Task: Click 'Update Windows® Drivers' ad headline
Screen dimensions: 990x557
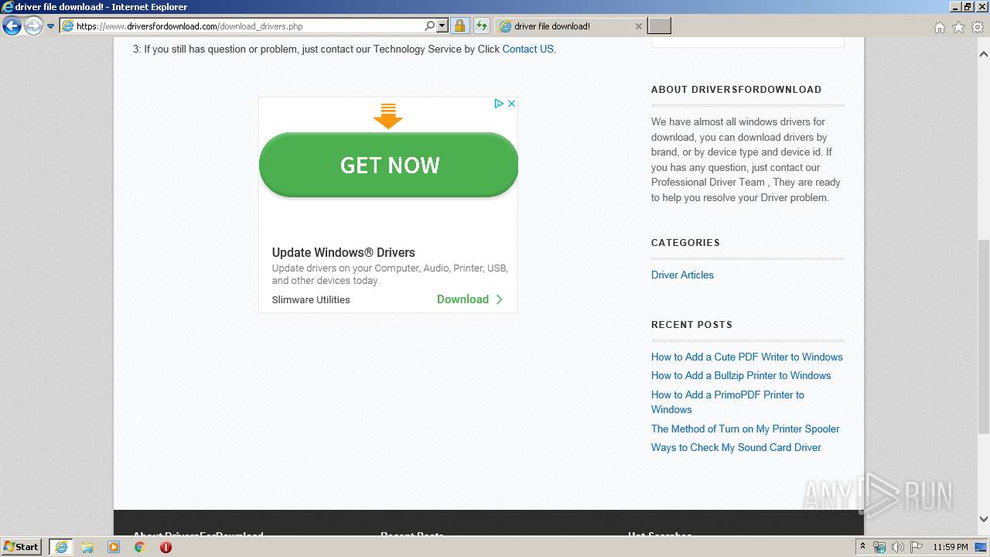Action: [343, 252]
